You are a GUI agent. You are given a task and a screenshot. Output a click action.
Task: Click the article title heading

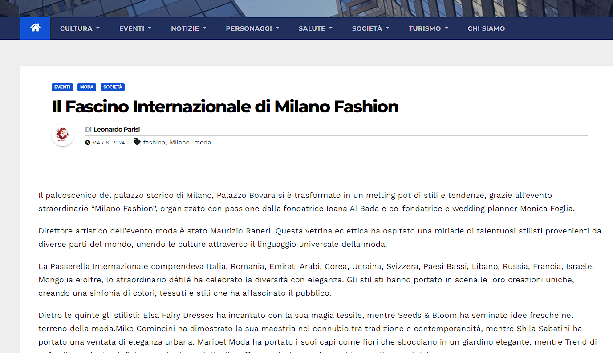click(225, 107)
